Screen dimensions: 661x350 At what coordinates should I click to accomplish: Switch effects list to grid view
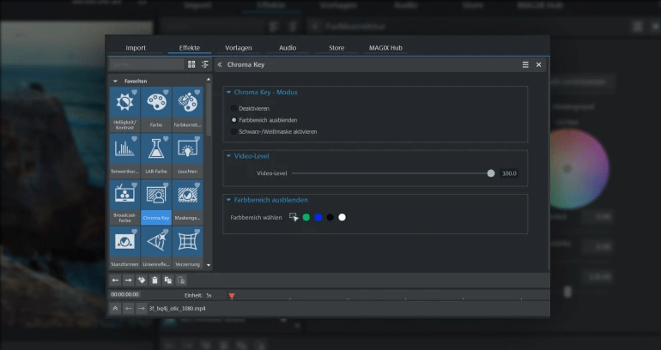click(x=191, y=64)
